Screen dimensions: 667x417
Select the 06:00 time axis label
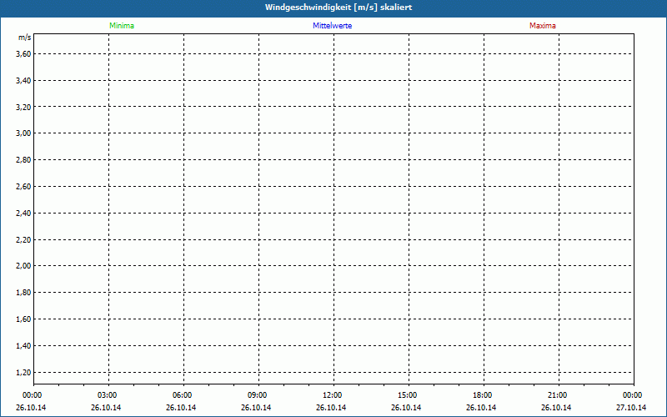tap(183, 395)
